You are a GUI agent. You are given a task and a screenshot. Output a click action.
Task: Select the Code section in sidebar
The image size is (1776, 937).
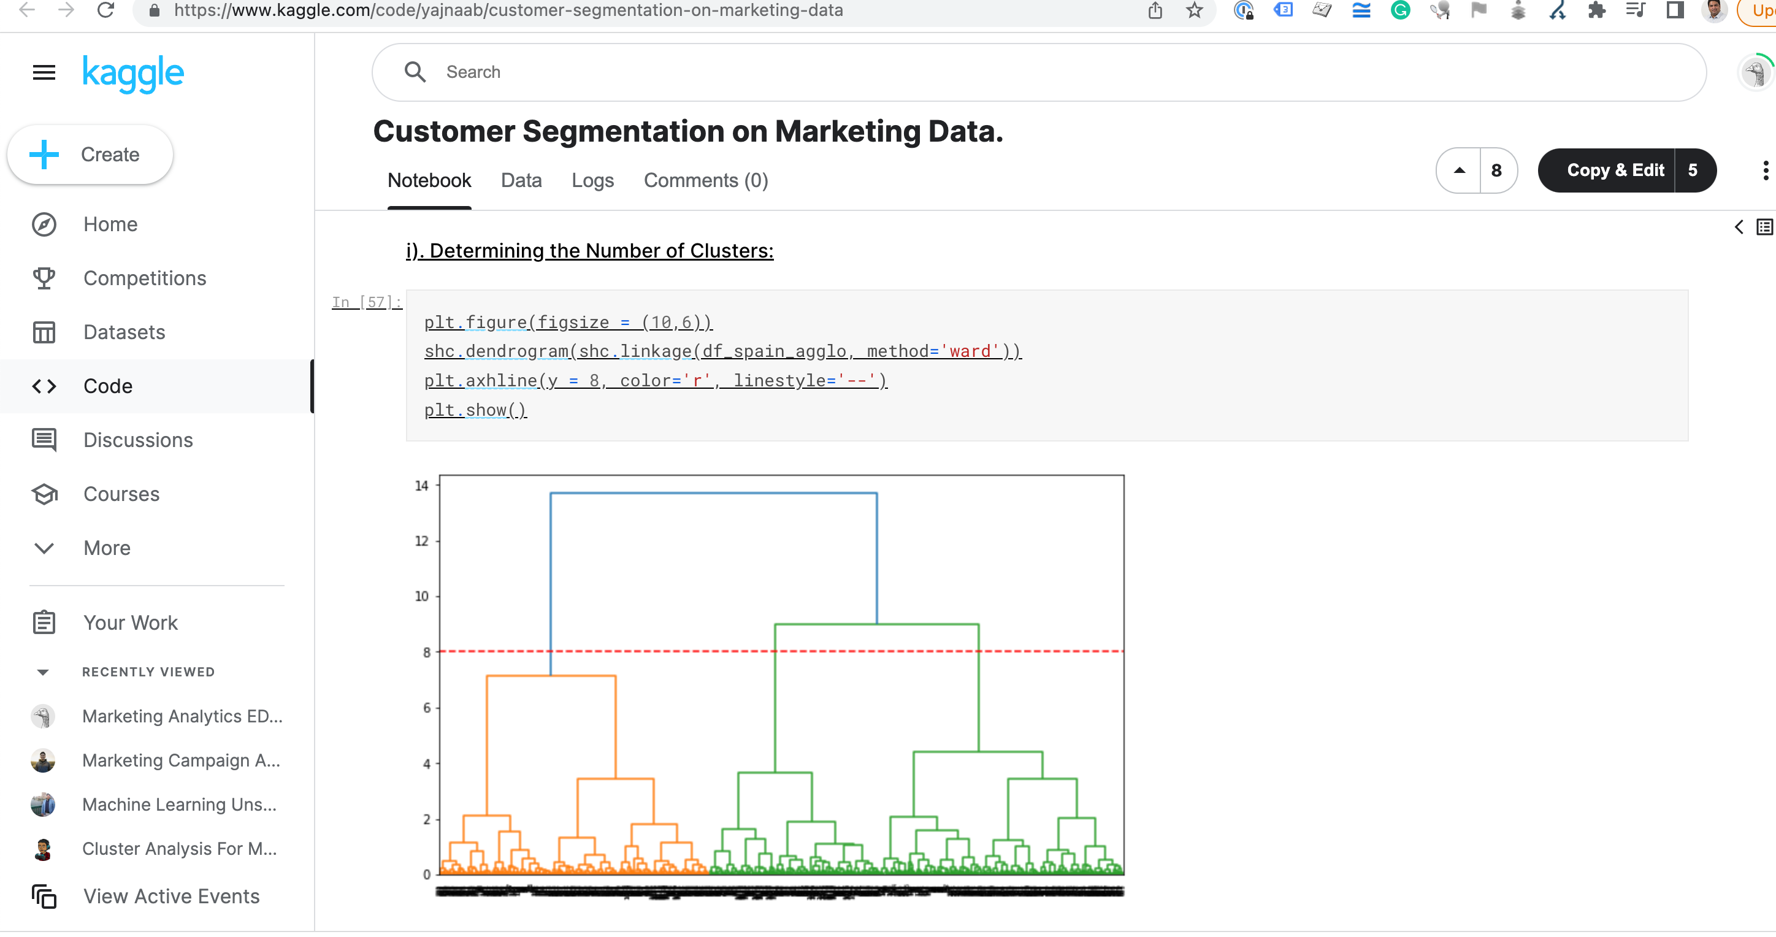pos(107,386)
